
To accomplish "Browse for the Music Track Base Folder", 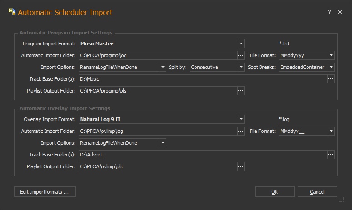I will pos(331,79).
